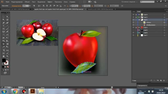
Task: Open the Эффект menu
Action: tap(50, 2)
